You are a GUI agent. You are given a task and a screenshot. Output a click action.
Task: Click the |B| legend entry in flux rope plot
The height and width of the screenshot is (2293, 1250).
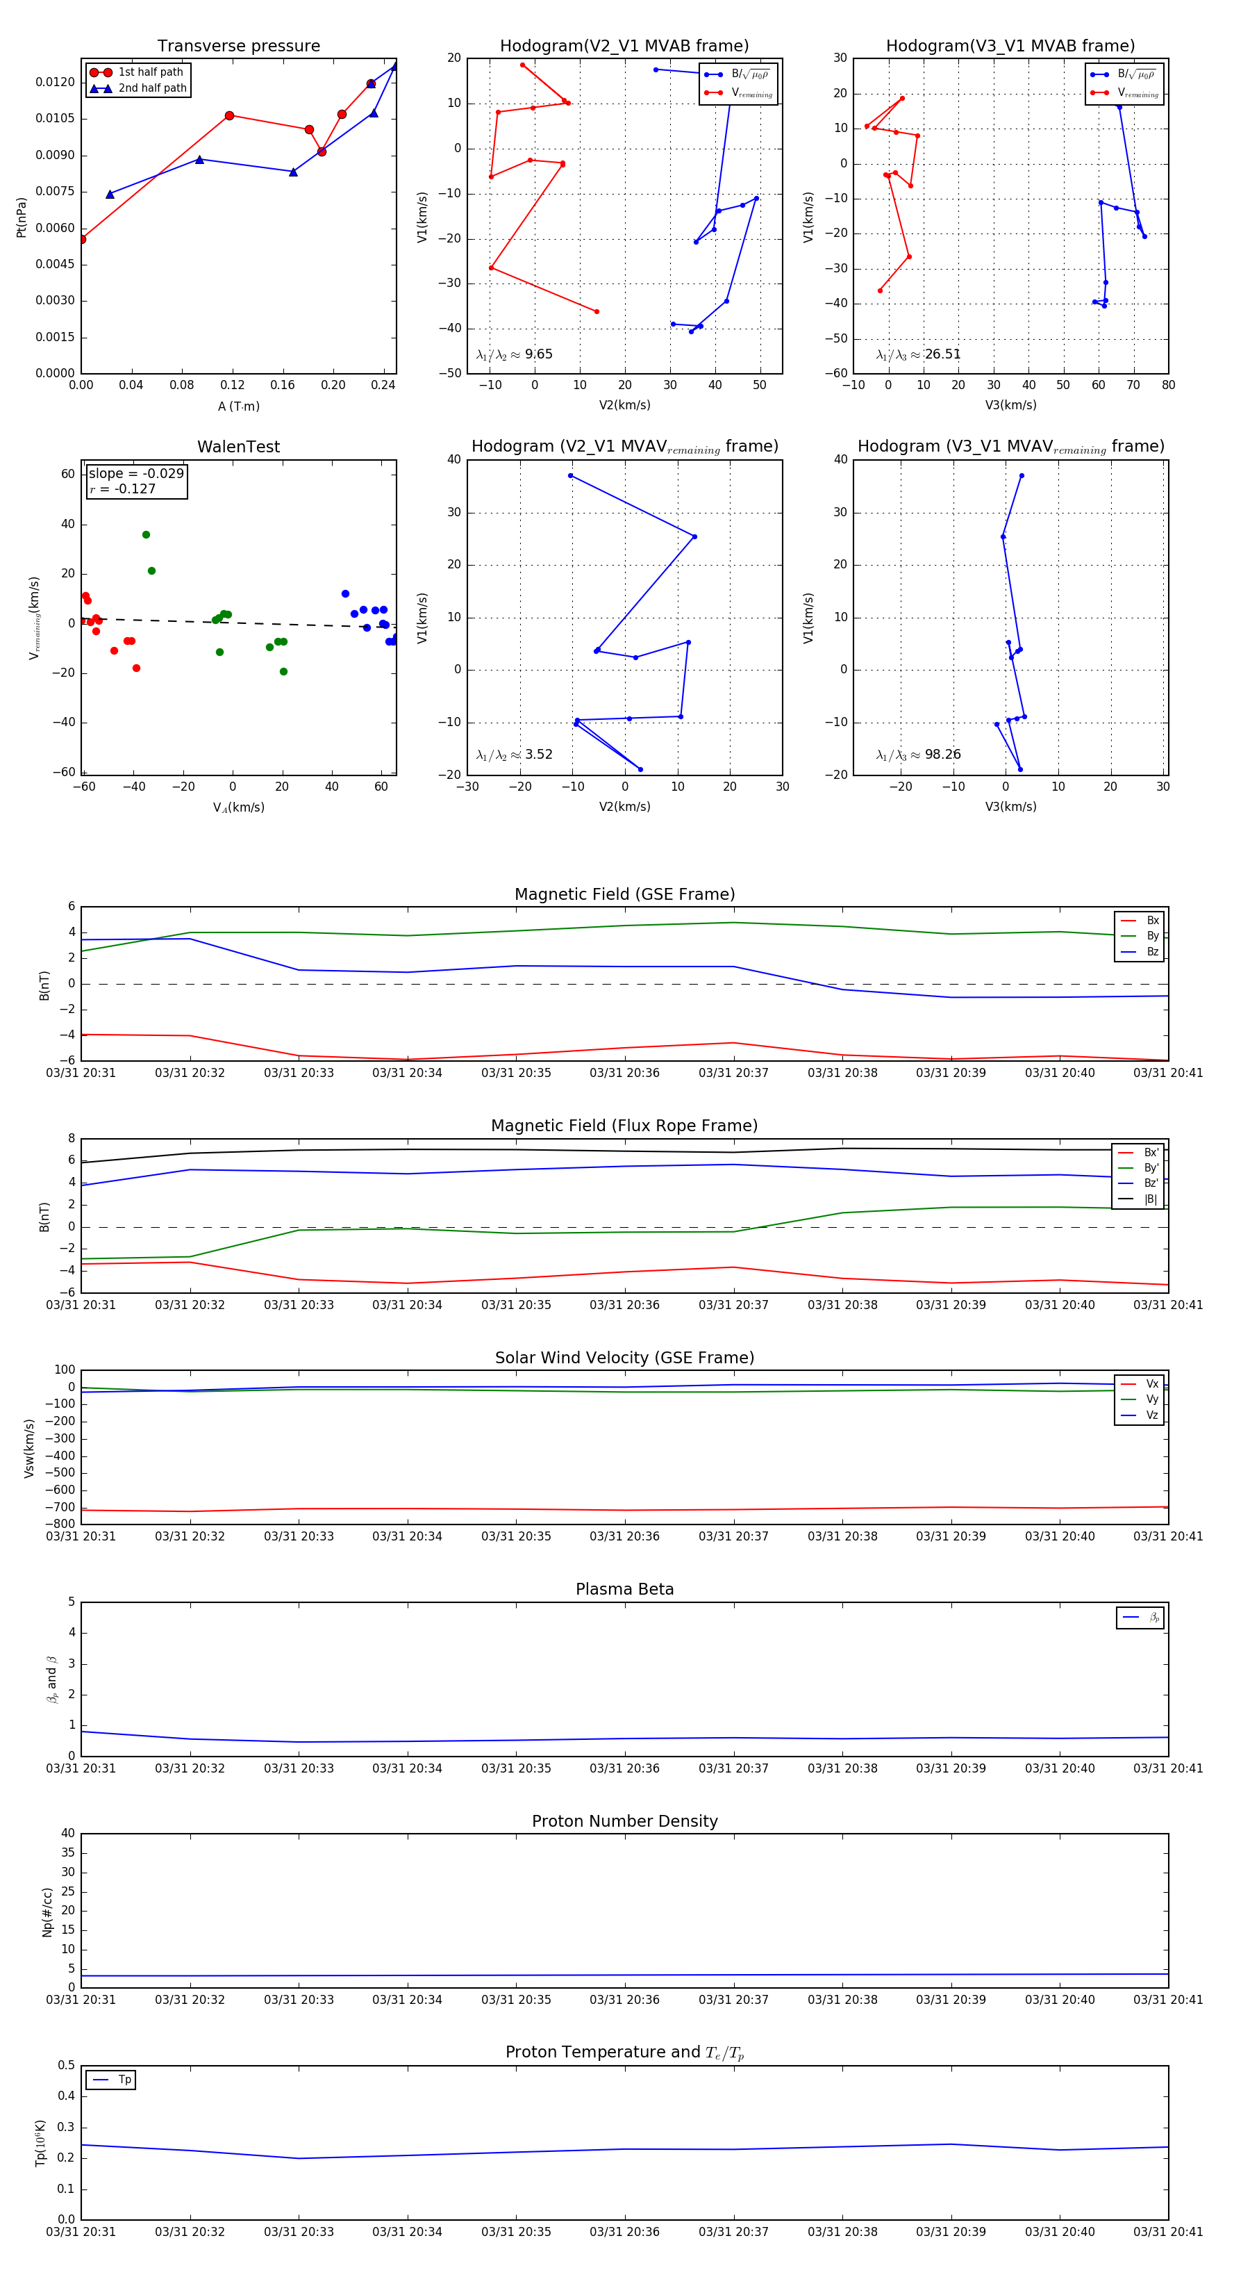pyautogui.click(x=1138, y=1199)
